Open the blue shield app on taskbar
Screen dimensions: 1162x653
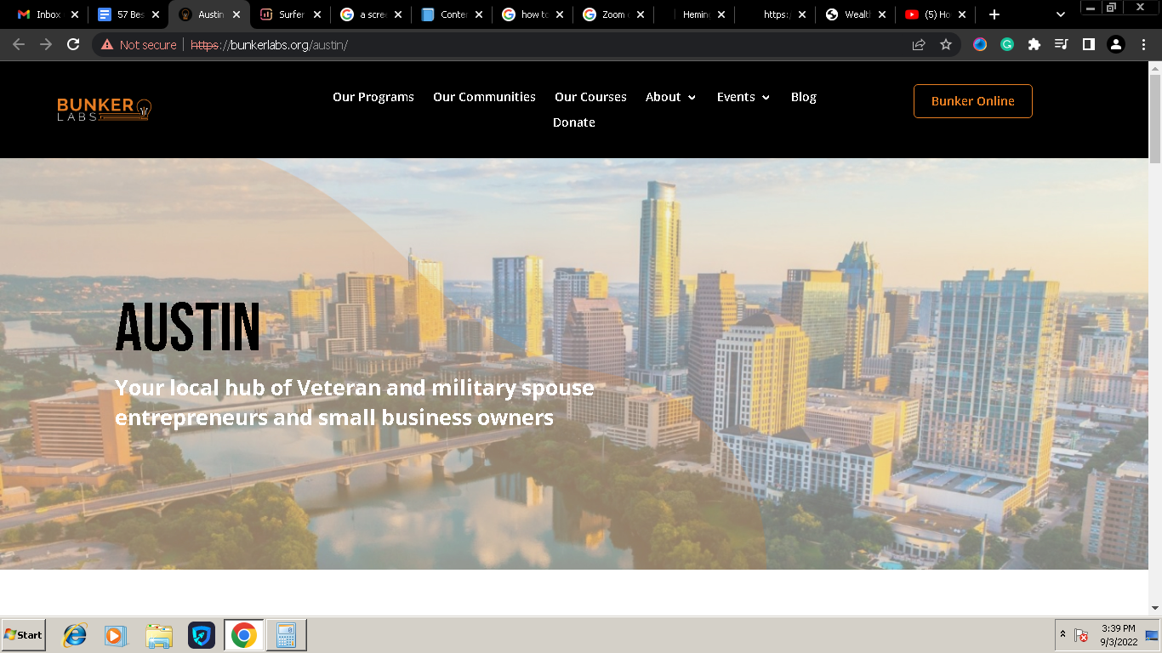click(x=202, y=635)
